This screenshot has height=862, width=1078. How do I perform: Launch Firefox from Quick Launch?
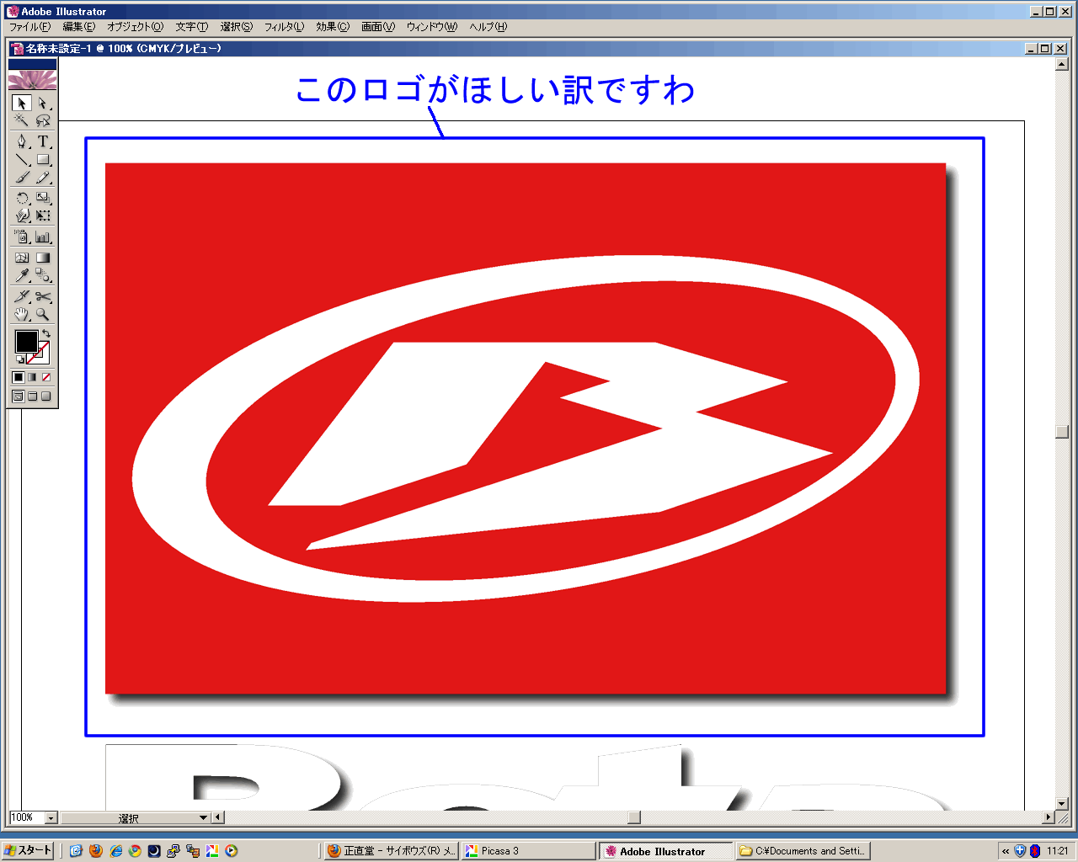(96, 851)
